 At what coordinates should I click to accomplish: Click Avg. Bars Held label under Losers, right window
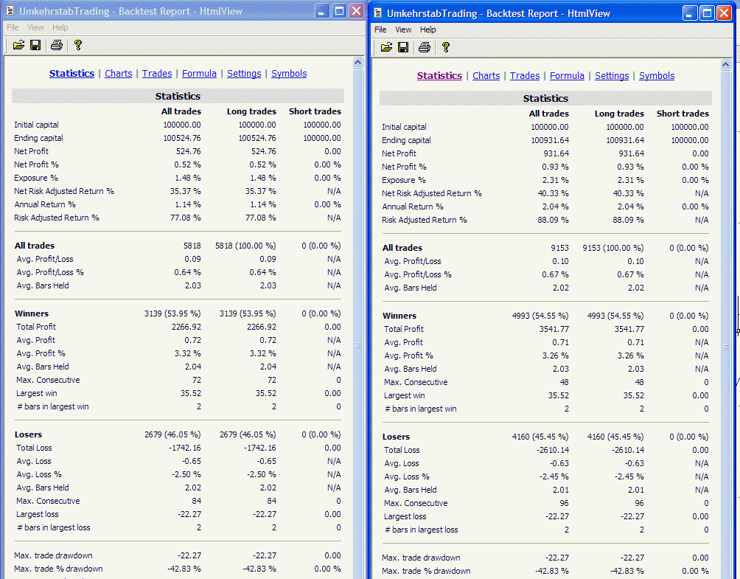pyautogui.click(x=410, y=490)
